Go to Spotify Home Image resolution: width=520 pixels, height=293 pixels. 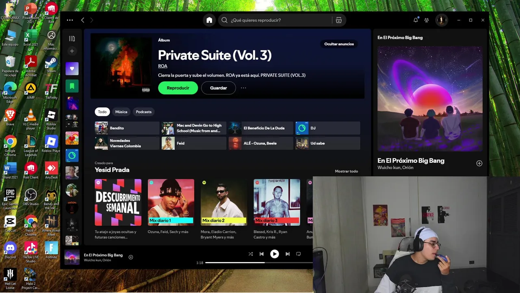(x=209, y=20)
